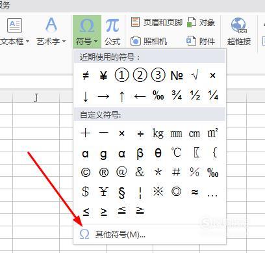Insert the + plus symbol
The height and width of the screenshot is (253, 265).
tap(86, 133)
